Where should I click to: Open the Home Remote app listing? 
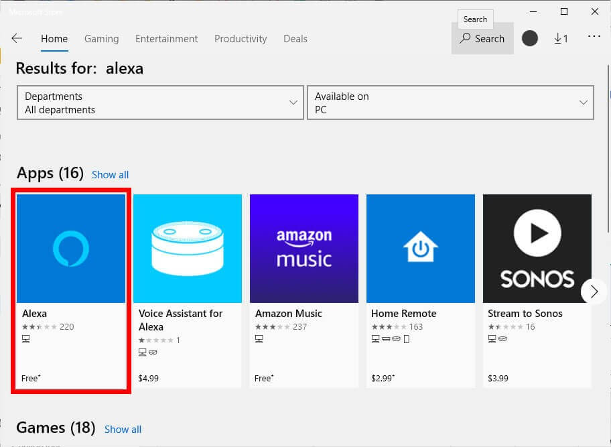(x=420, y=248)
